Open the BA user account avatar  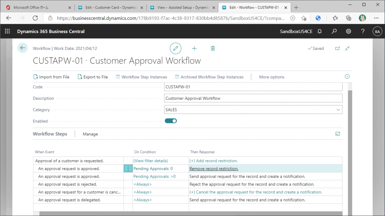coord(377,31)
